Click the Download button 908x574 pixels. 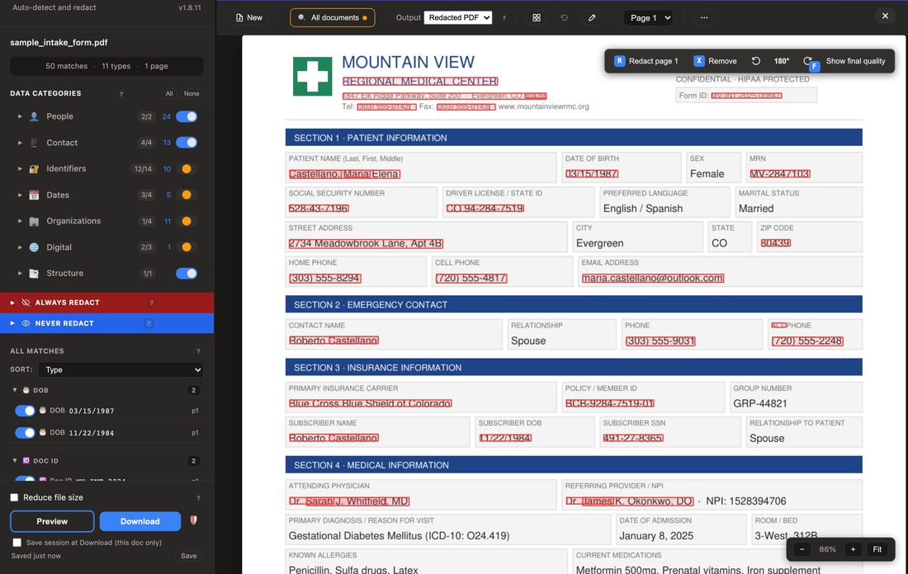(x=140, y=521)
